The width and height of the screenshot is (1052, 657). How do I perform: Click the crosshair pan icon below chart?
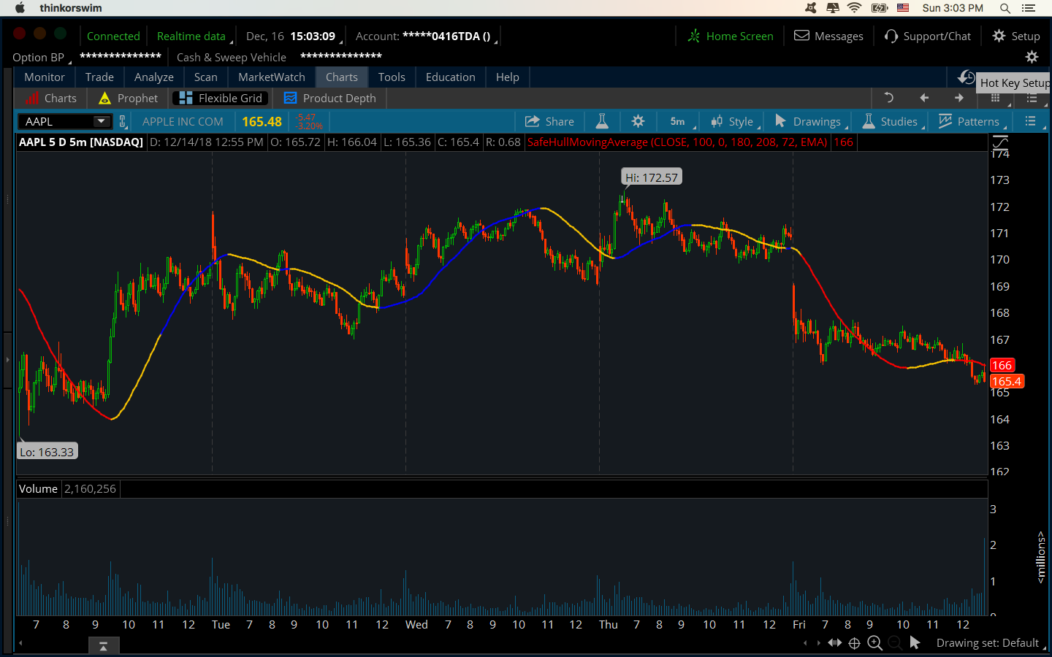tap(854, 643)
